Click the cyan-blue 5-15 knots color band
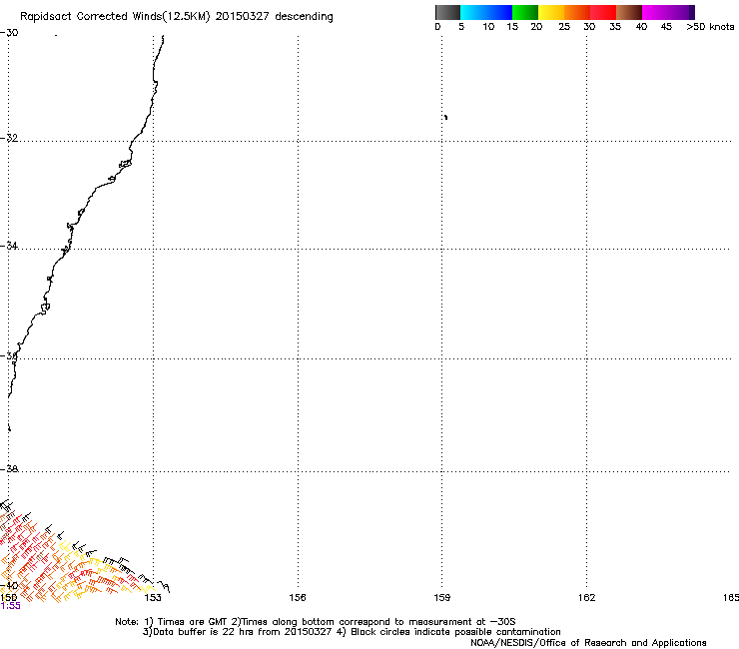 point(486,12)
